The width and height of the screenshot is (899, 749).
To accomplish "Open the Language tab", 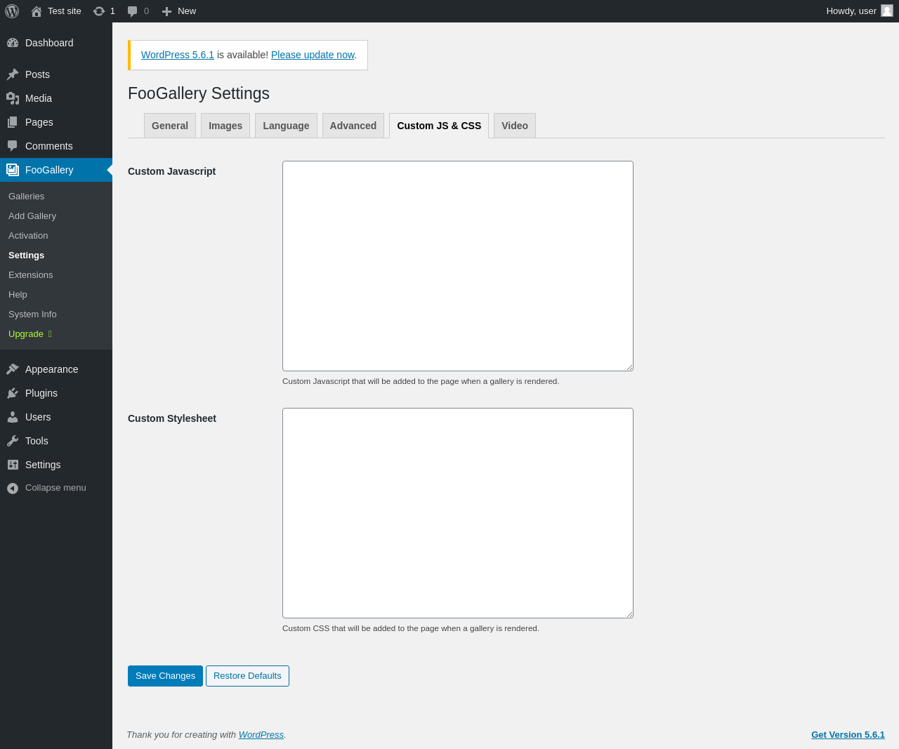I will point(286,126).
